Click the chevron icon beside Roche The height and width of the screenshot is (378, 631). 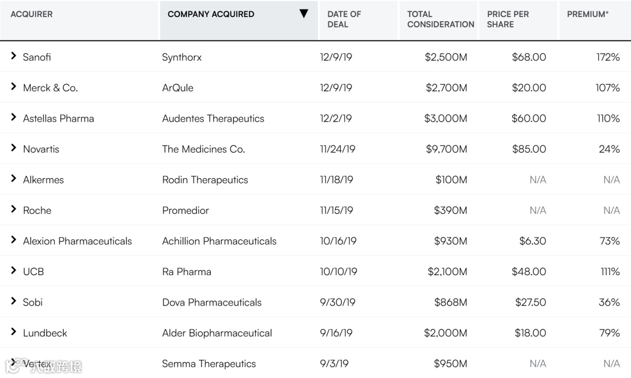tap(13, 210)
